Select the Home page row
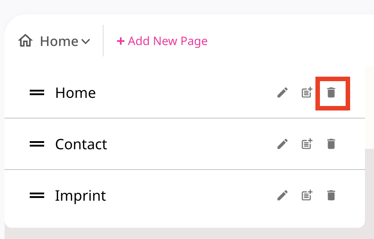374x239 pixels. pos(185,92)
